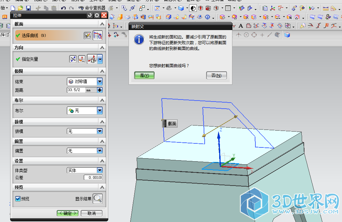The image size is (342, 222).
Task: Toggle point on curve snap
Action: (x=270, y=35)
